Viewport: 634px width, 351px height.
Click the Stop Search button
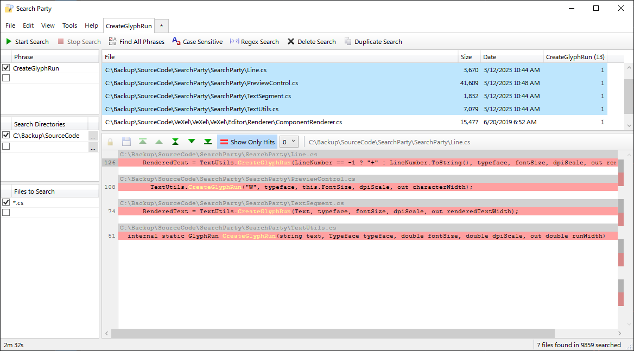point(79,42)
